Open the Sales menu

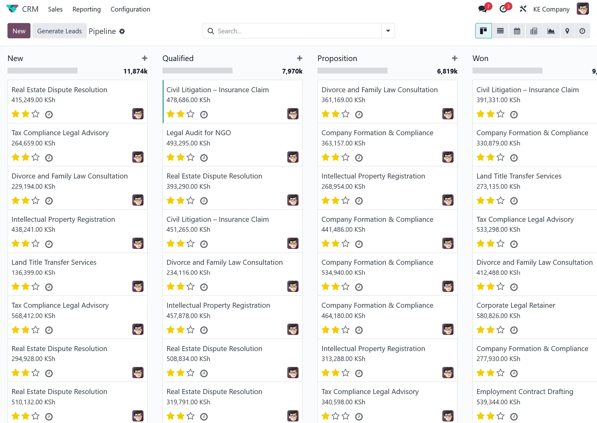pyautogui.click(x=55, y=9)
